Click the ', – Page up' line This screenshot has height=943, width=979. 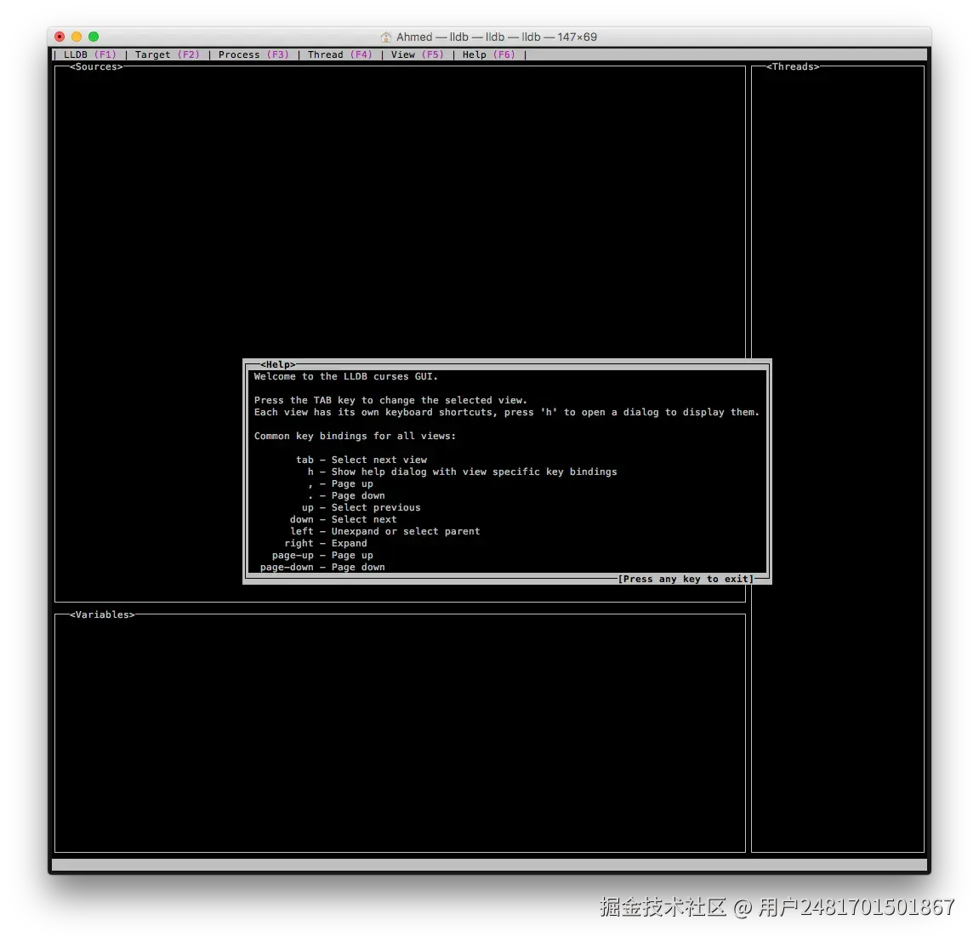pyautogui.click(x=340, y=483)
